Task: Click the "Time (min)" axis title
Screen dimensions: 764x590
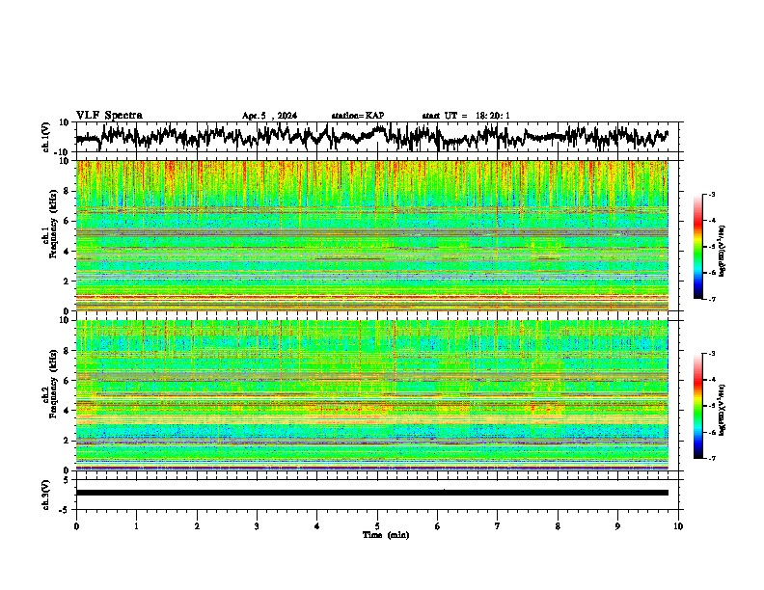Action: 386,535
